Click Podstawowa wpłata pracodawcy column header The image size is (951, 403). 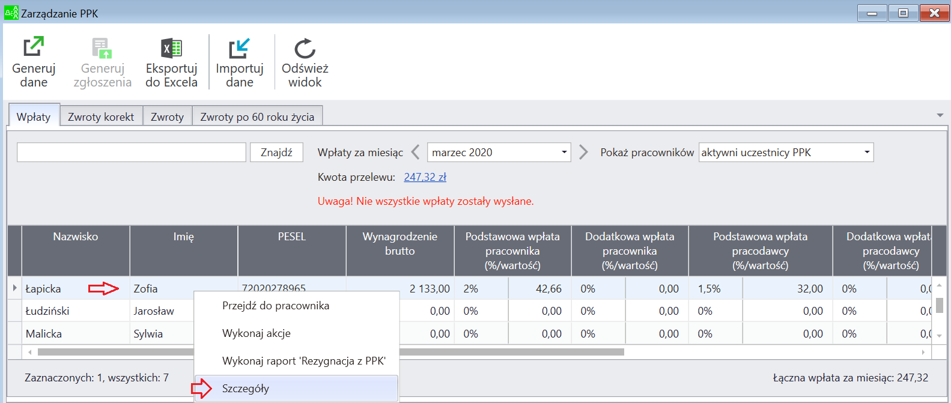(x=761, y=250)
